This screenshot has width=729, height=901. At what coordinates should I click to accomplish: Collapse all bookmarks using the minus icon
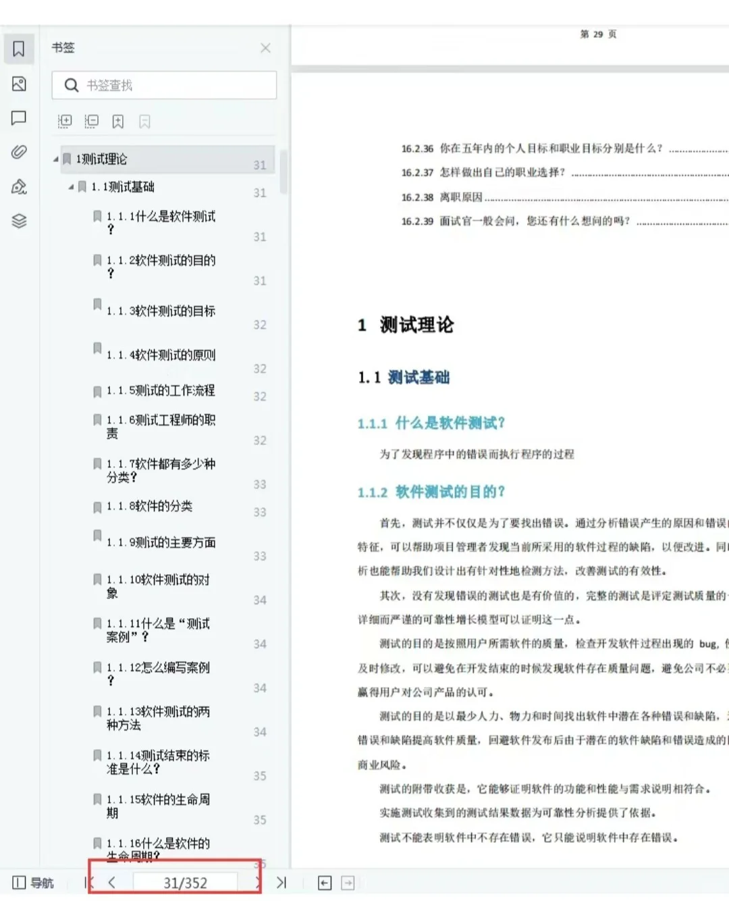(91, 121)
